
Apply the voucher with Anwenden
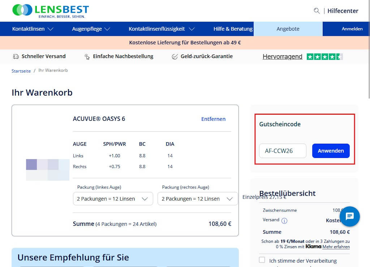click(x=331, y=151)
